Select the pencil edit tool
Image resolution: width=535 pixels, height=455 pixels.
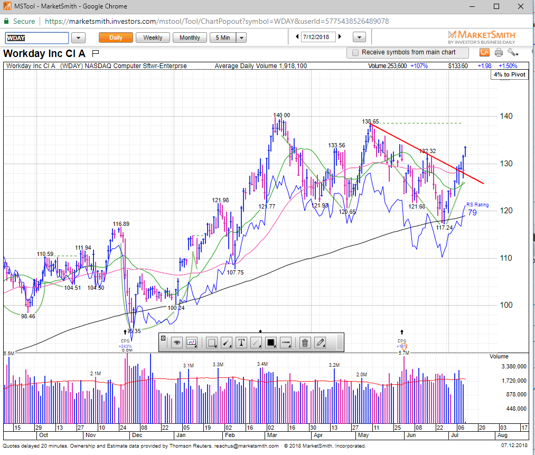click(320, 343)
